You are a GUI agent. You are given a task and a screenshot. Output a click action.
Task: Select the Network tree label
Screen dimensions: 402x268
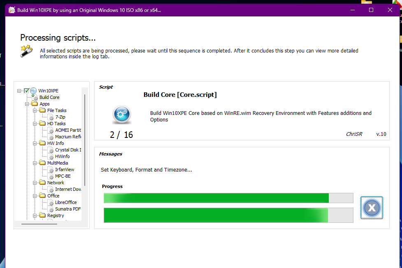click(x=56, y=183)
